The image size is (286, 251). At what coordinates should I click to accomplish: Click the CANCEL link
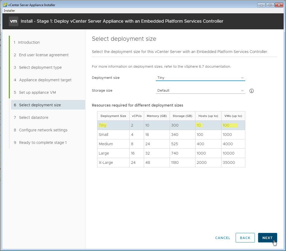click(223, 238)
